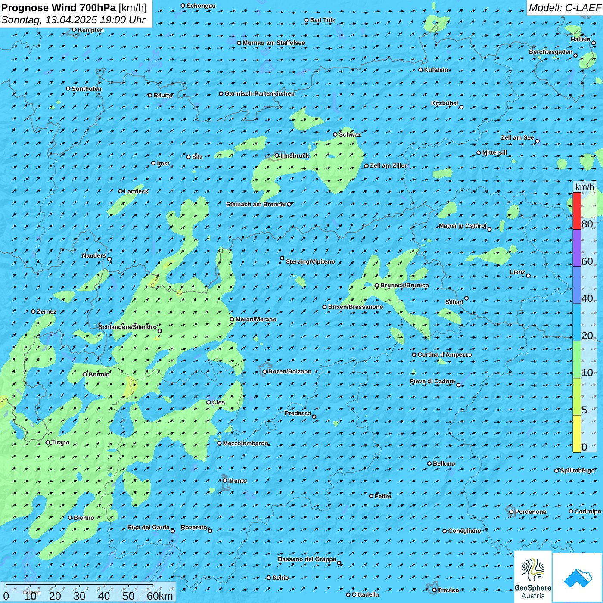The image size is (603, 603).
Task: Click the Predazzo label
Action: pos(298,413)
